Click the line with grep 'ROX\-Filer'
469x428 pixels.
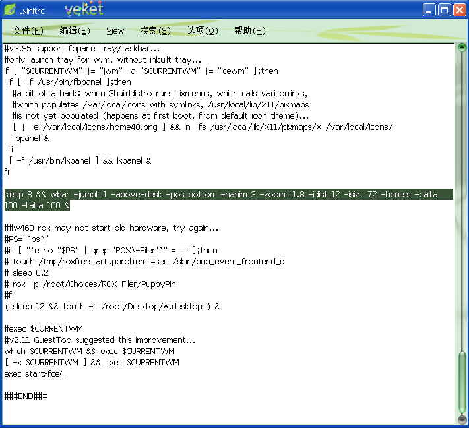pos(111,251)
